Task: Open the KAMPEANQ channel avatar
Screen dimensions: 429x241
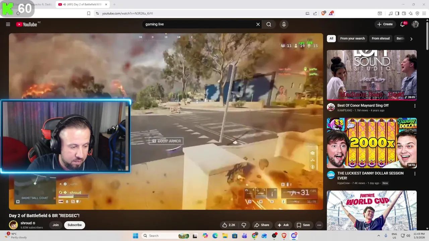Action: point(331,107)
